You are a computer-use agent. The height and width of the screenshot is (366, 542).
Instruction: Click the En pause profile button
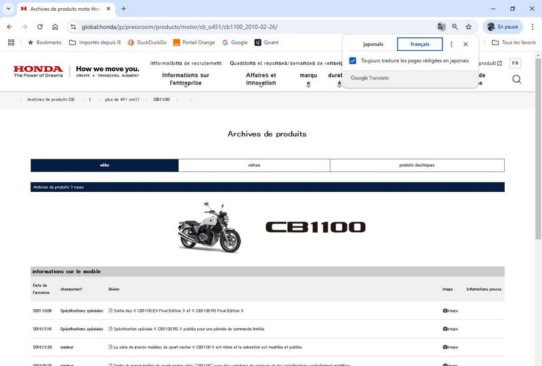click(503, 26)
